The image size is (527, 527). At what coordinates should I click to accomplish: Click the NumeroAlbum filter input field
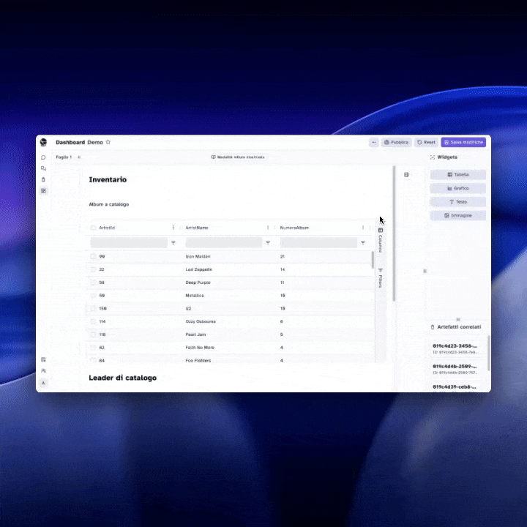pyautogui.click(x=318, y=243)
